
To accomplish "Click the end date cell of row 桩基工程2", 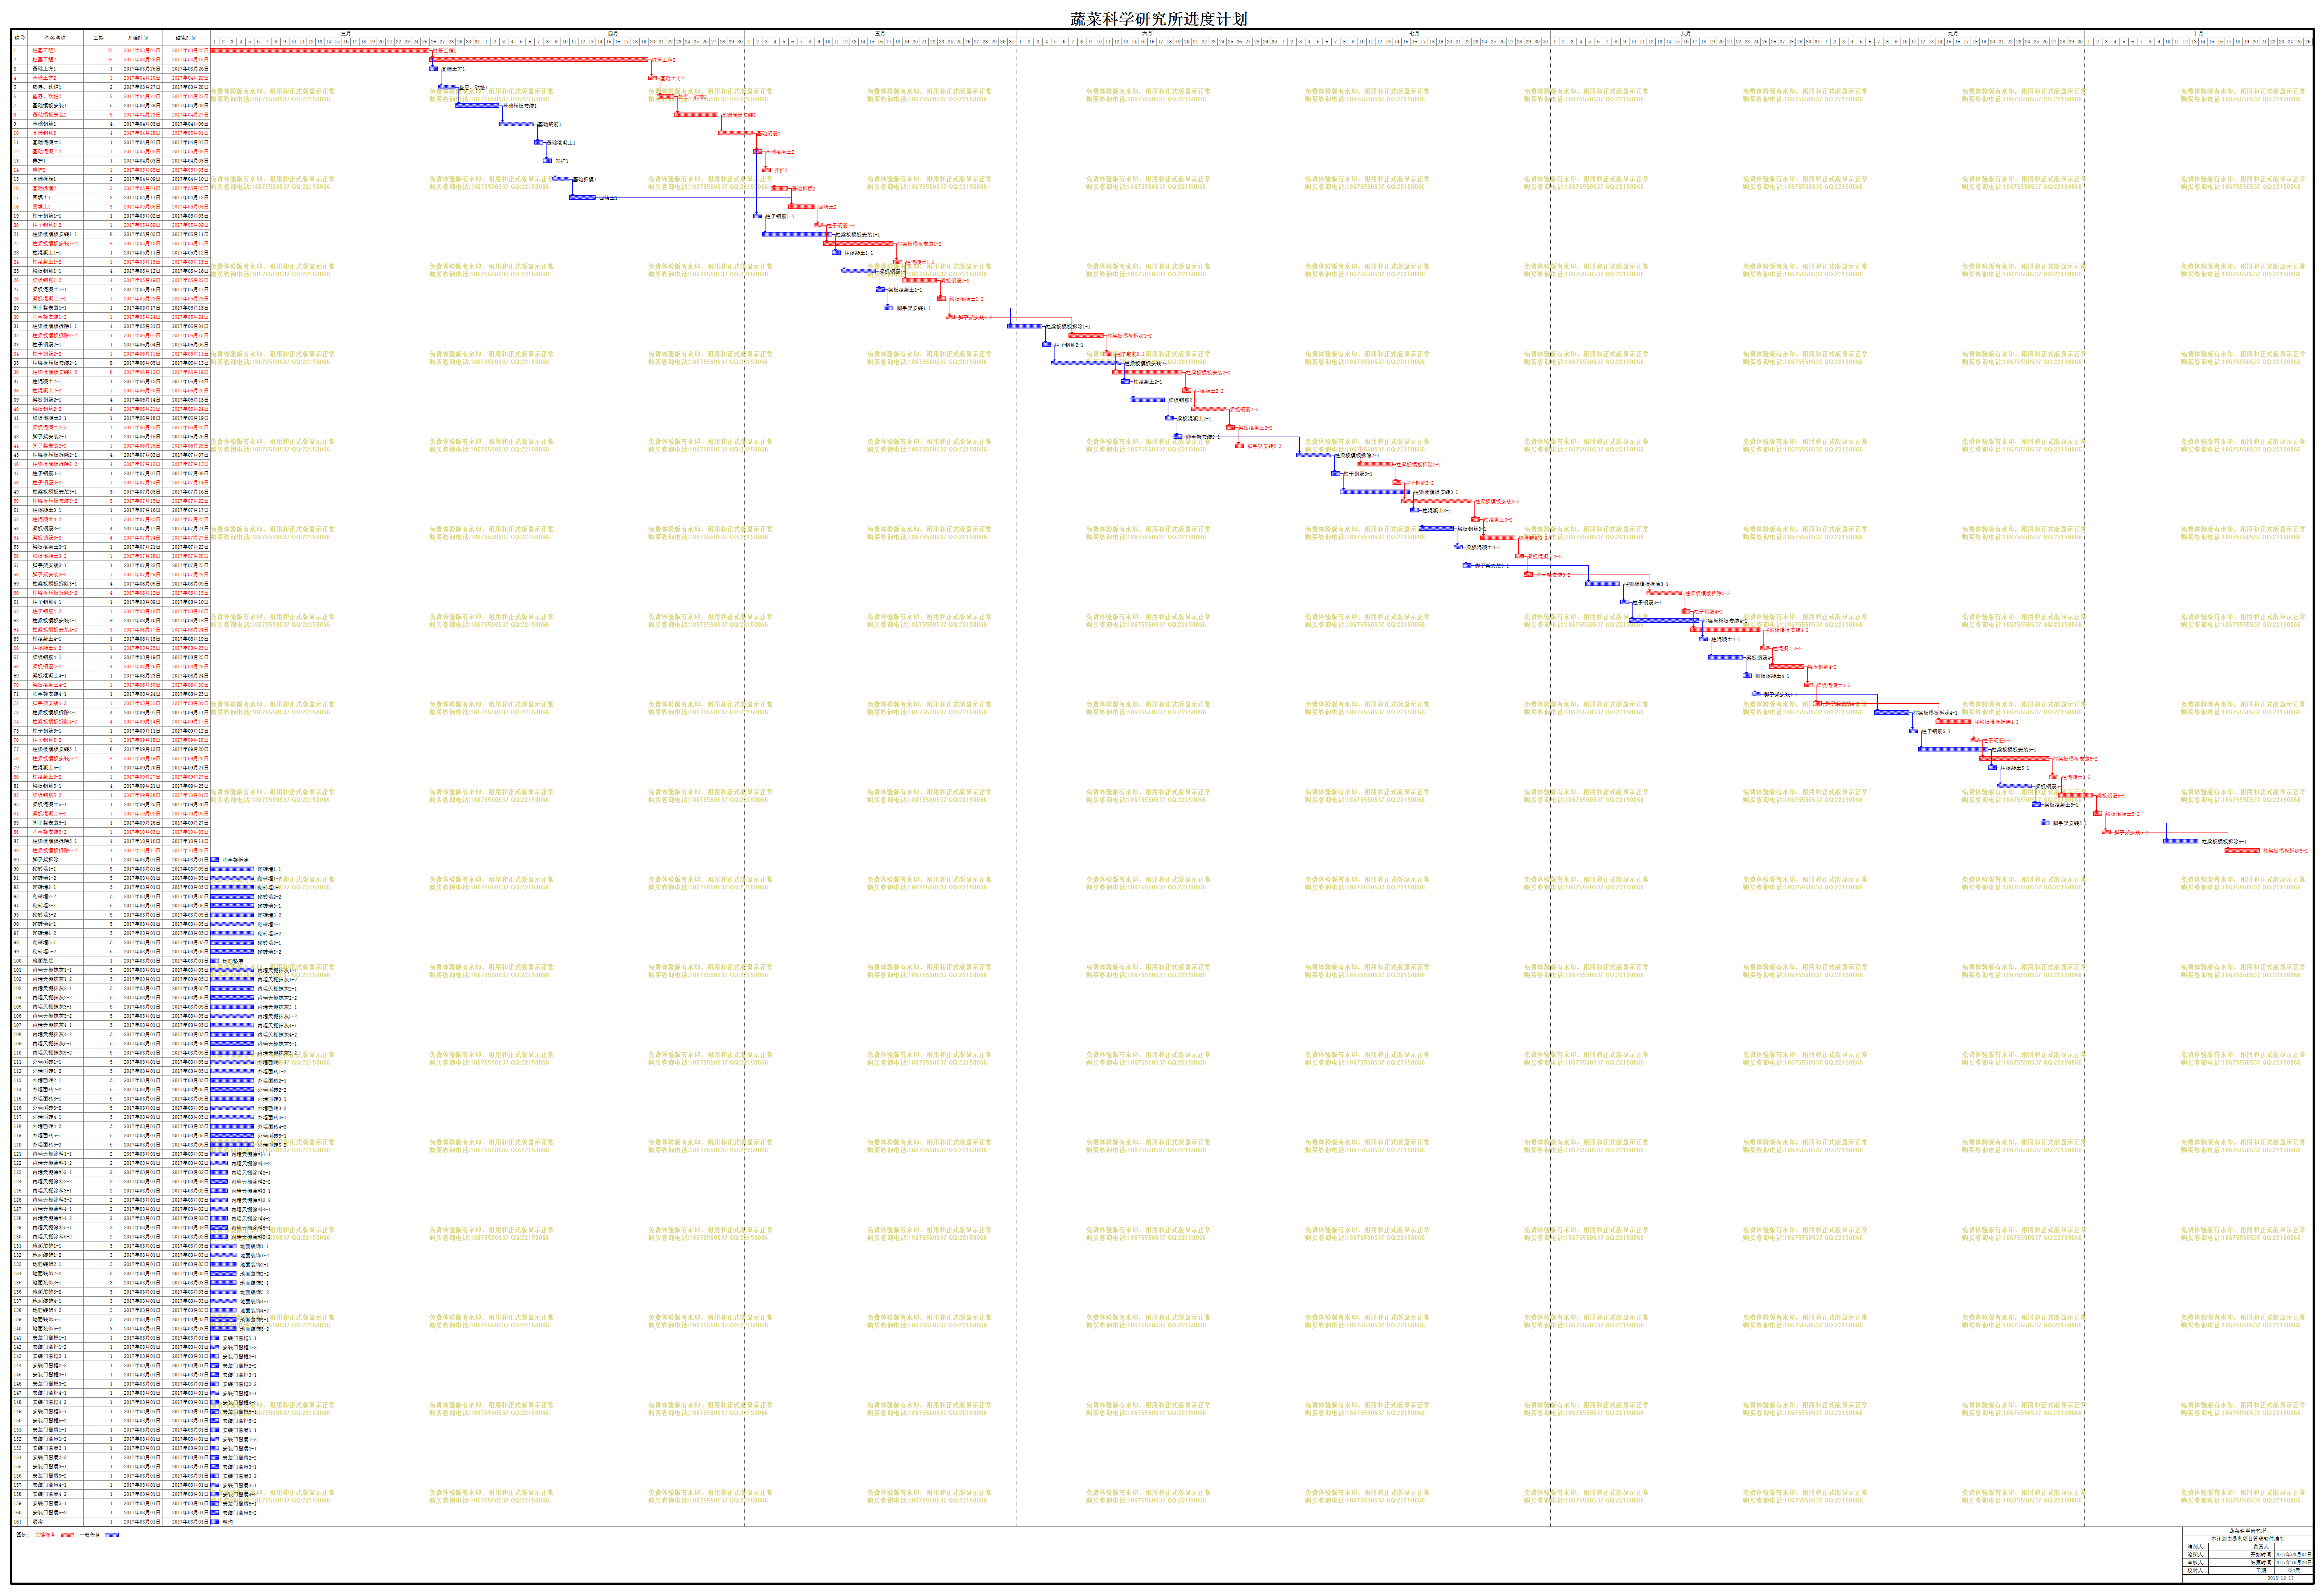I will 186,60.
